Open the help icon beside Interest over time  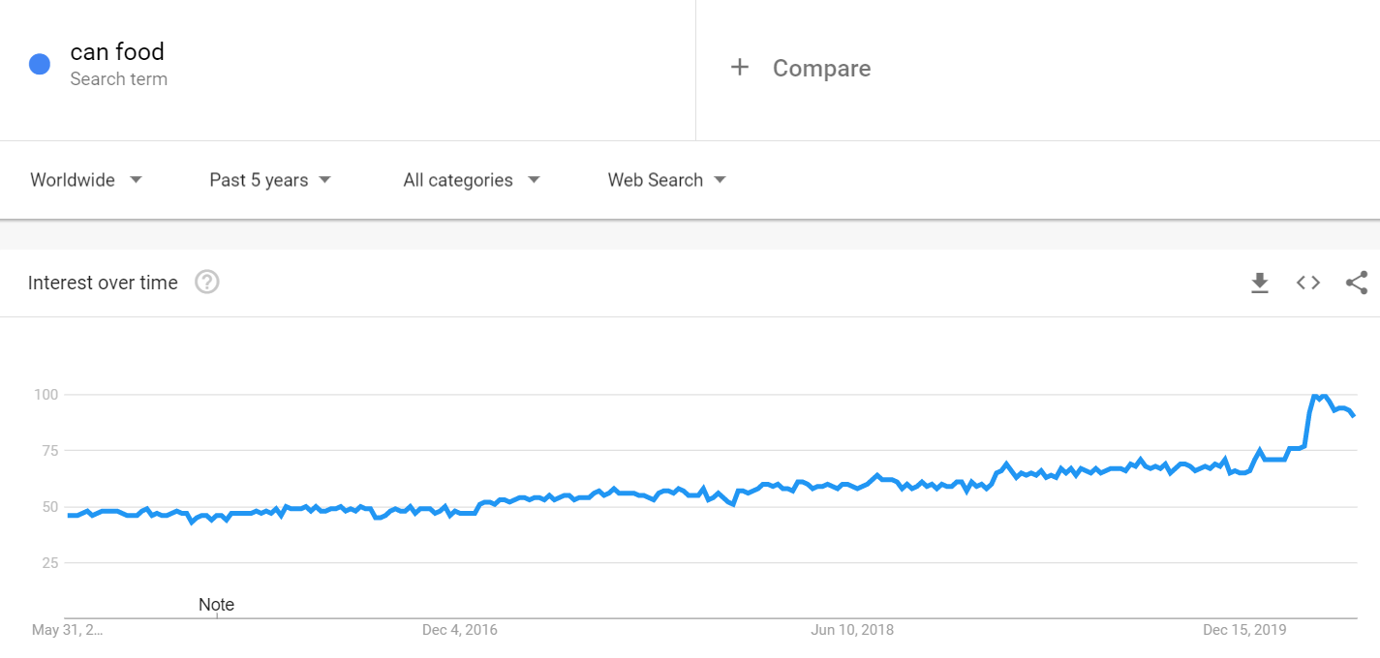tap(207, 283)
